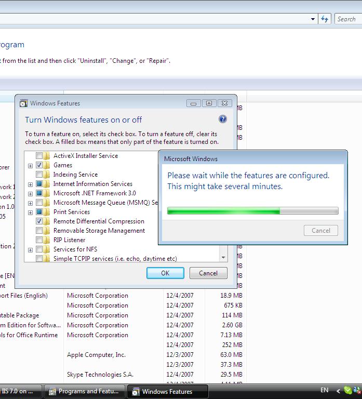Expand Microsoft .NET Framework 3.0 node
The height and width of the screenshot is (399, 362).
30,194
